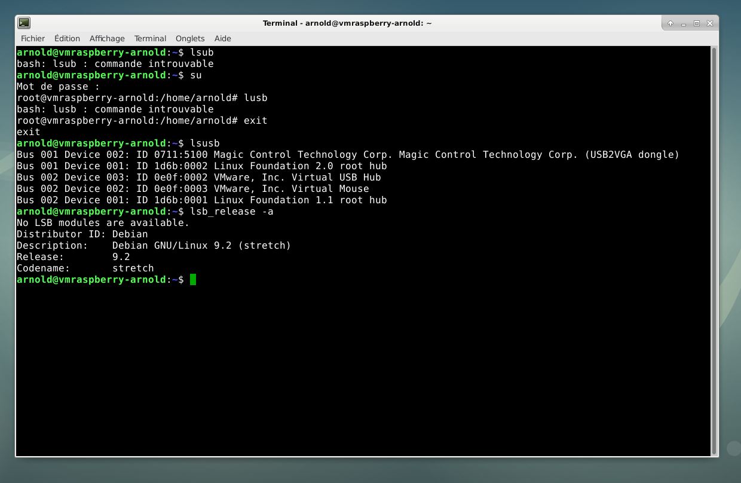This screenshot has height=483, width=741.
Task: Maximize the Terminal window
Action: (697, 23)
